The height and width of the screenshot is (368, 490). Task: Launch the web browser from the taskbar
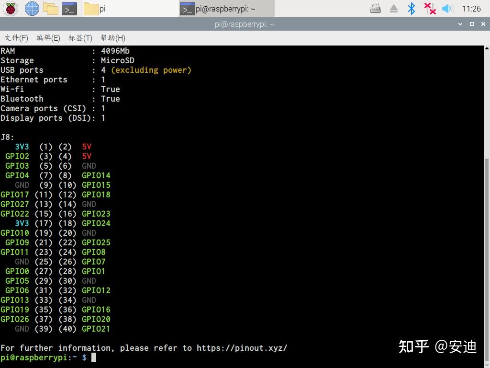click(32, 8)
